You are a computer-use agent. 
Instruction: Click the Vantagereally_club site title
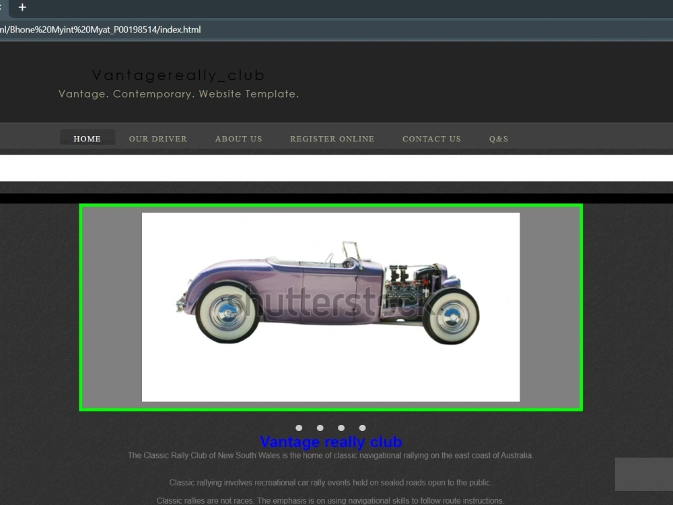pos(178,75)
